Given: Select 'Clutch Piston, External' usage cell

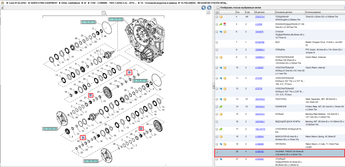Looking at the screenshot, I should point(315,57).
